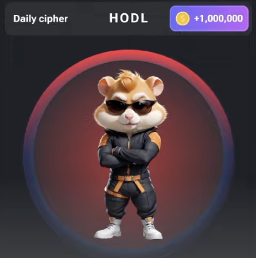Click the letter L in HODL
This screenshot has width=256, height=258.
(x=145, y=18)
